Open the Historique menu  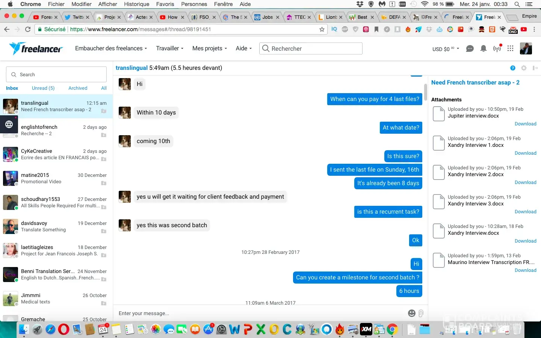(137, 4)
